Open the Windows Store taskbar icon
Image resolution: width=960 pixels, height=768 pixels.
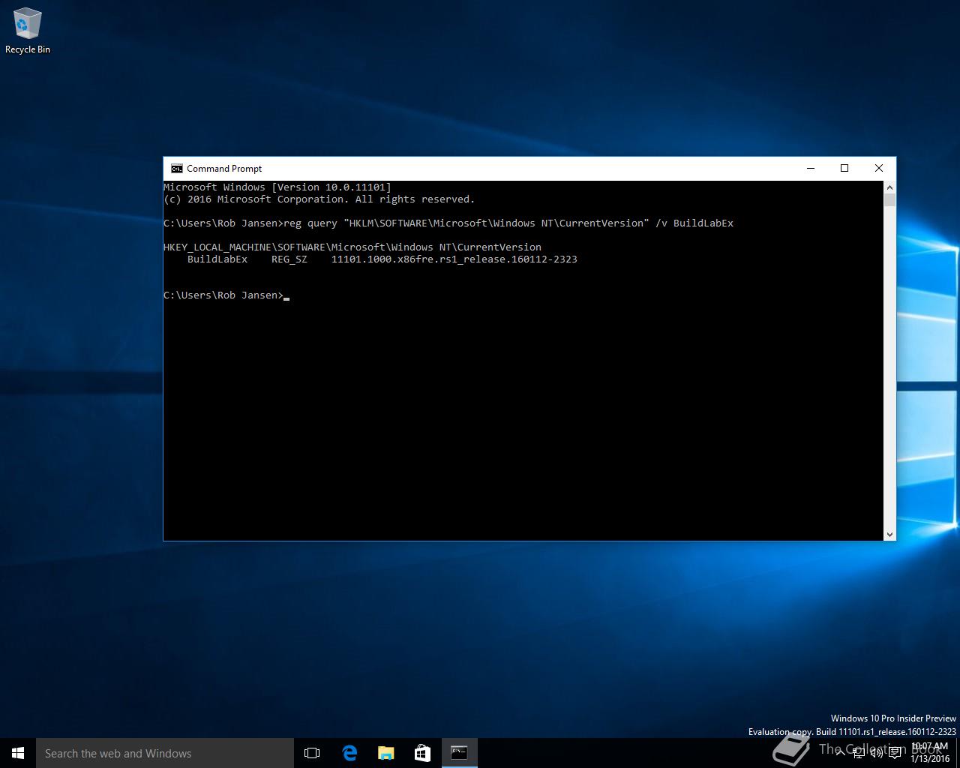422,753
